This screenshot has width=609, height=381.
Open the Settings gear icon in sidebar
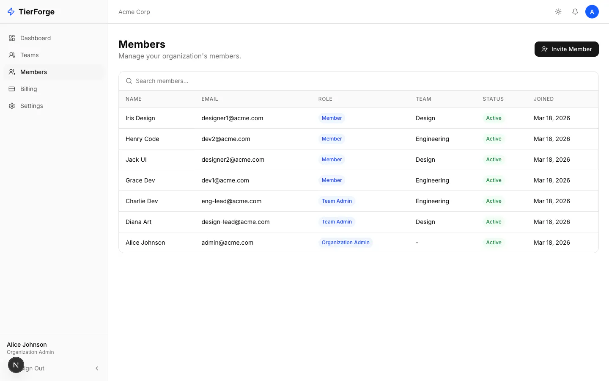click(12, 106)
